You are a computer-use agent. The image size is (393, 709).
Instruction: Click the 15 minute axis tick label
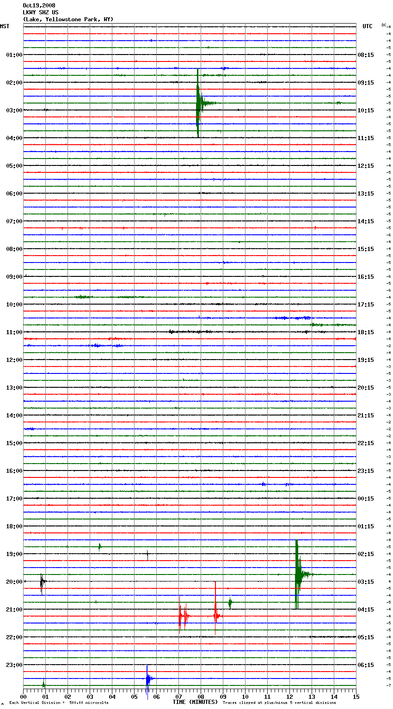tap(356, 697)
